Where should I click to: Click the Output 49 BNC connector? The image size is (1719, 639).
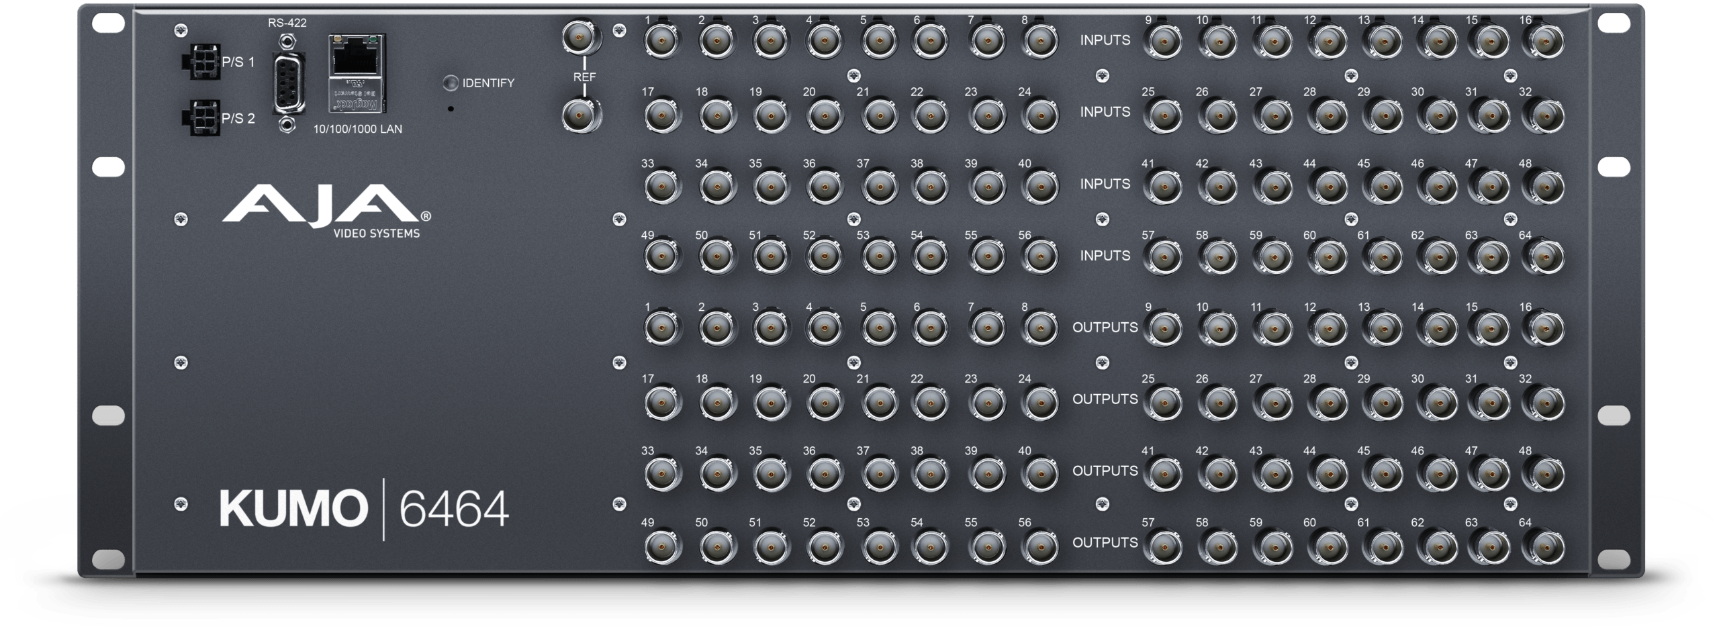(663, 545)
